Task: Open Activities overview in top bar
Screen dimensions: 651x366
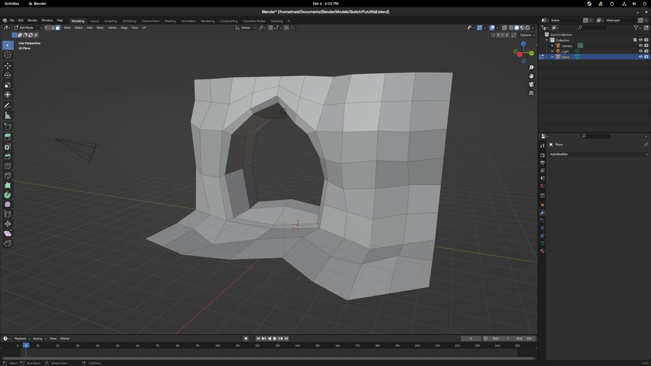Action: click(12, 4)
